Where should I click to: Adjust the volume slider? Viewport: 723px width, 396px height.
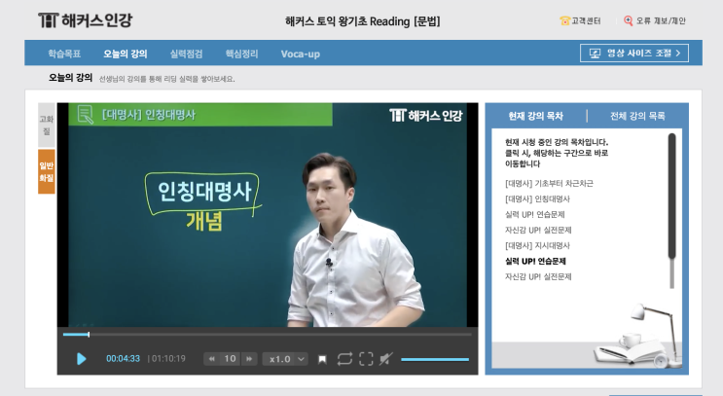435,359
